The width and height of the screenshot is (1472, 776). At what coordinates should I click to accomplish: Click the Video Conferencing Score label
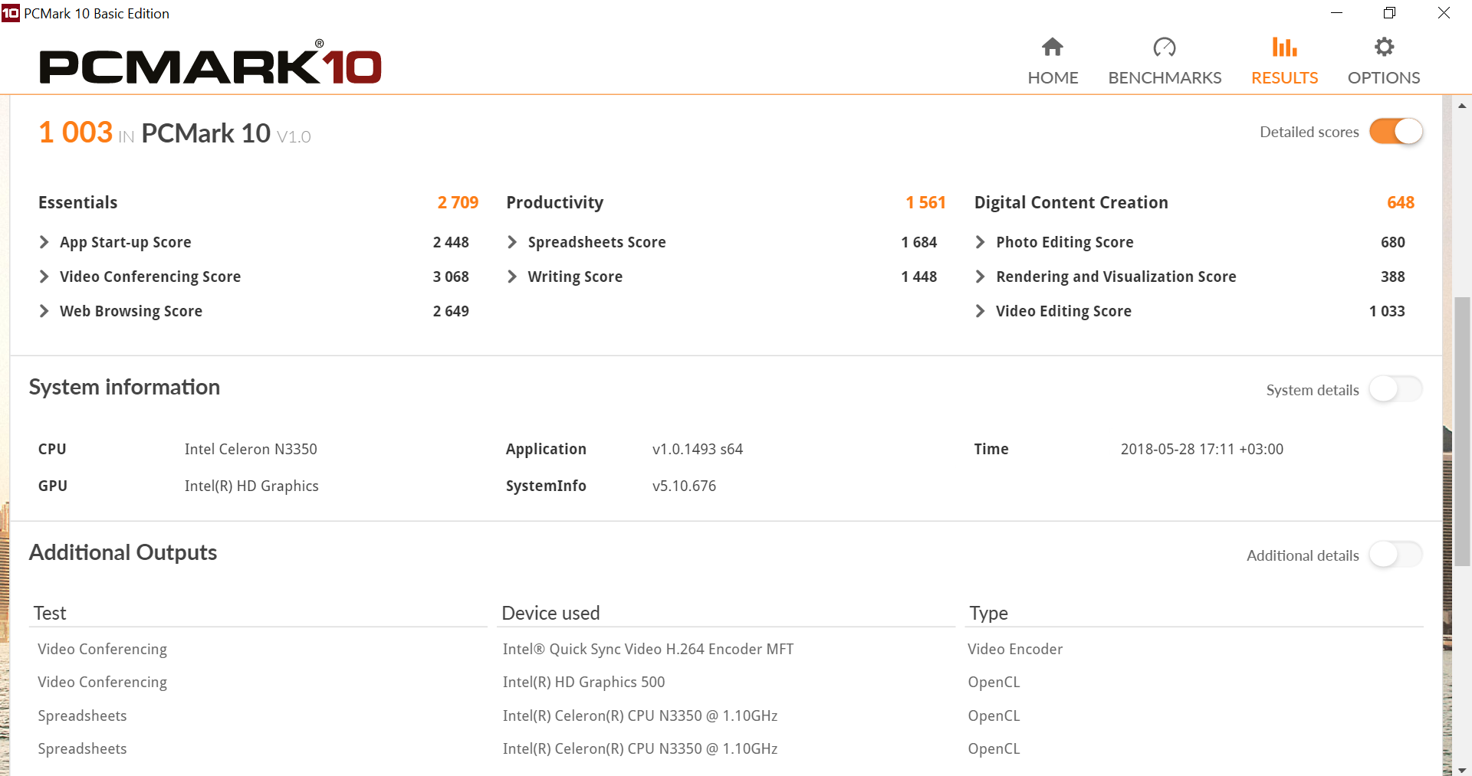click(150, 277)
